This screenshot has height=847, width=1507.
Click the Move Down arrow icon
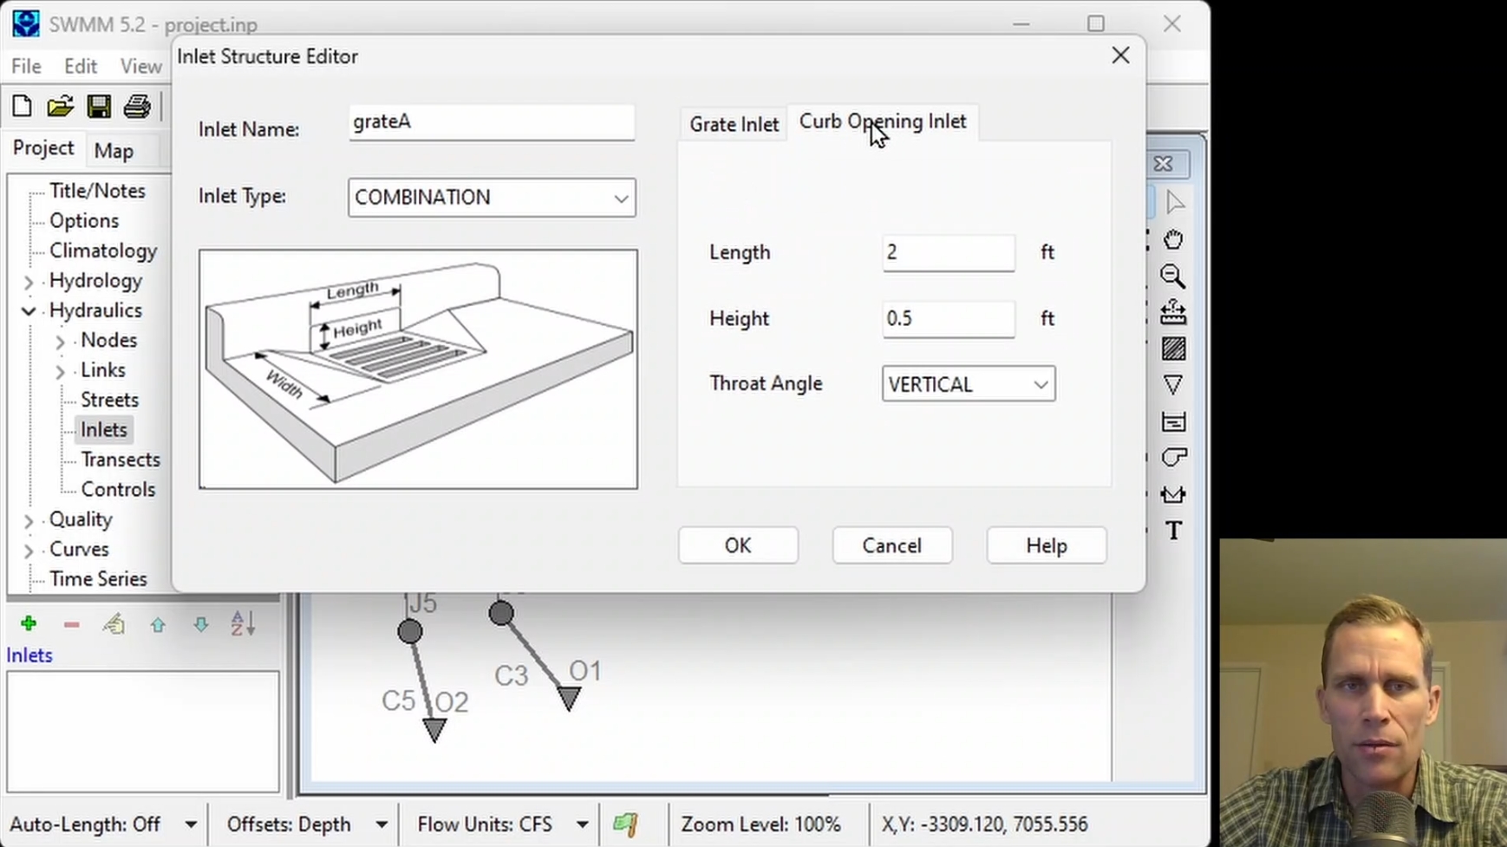point(200,624)
